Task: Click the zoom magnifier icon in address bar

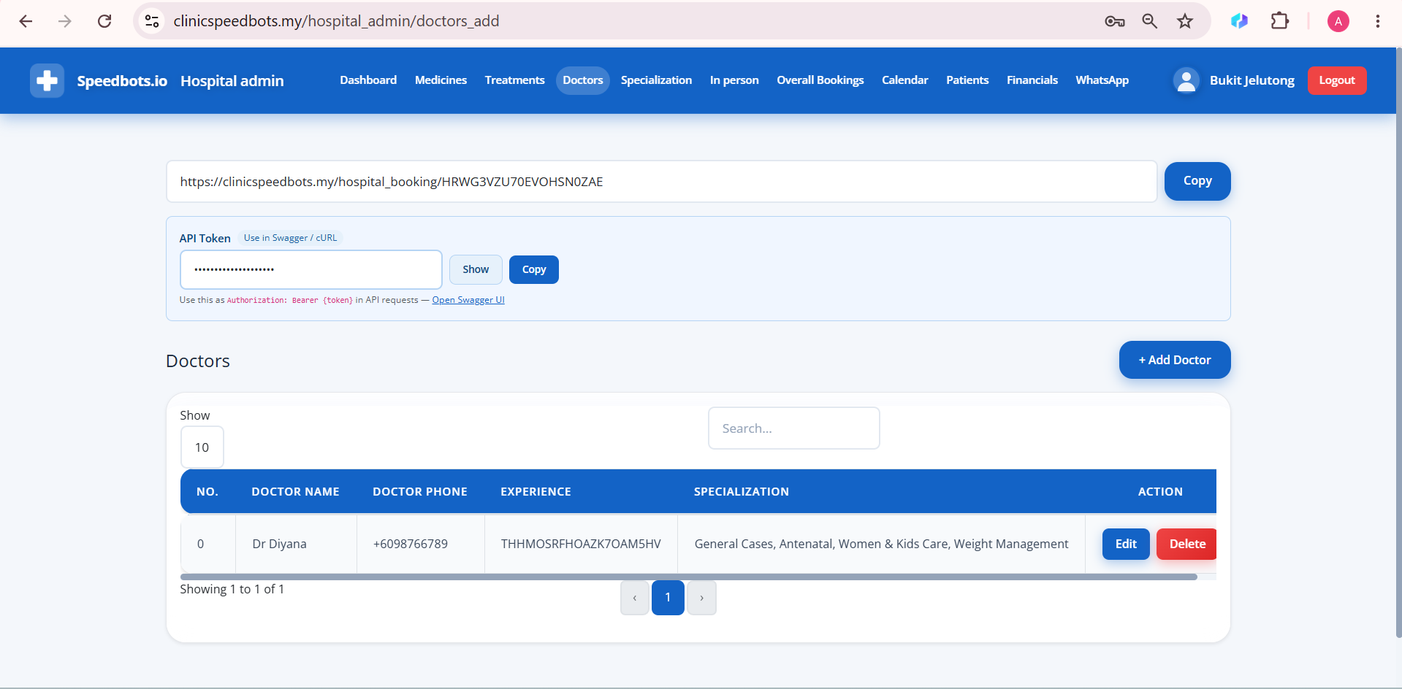Action: (x=1150, y=21)
